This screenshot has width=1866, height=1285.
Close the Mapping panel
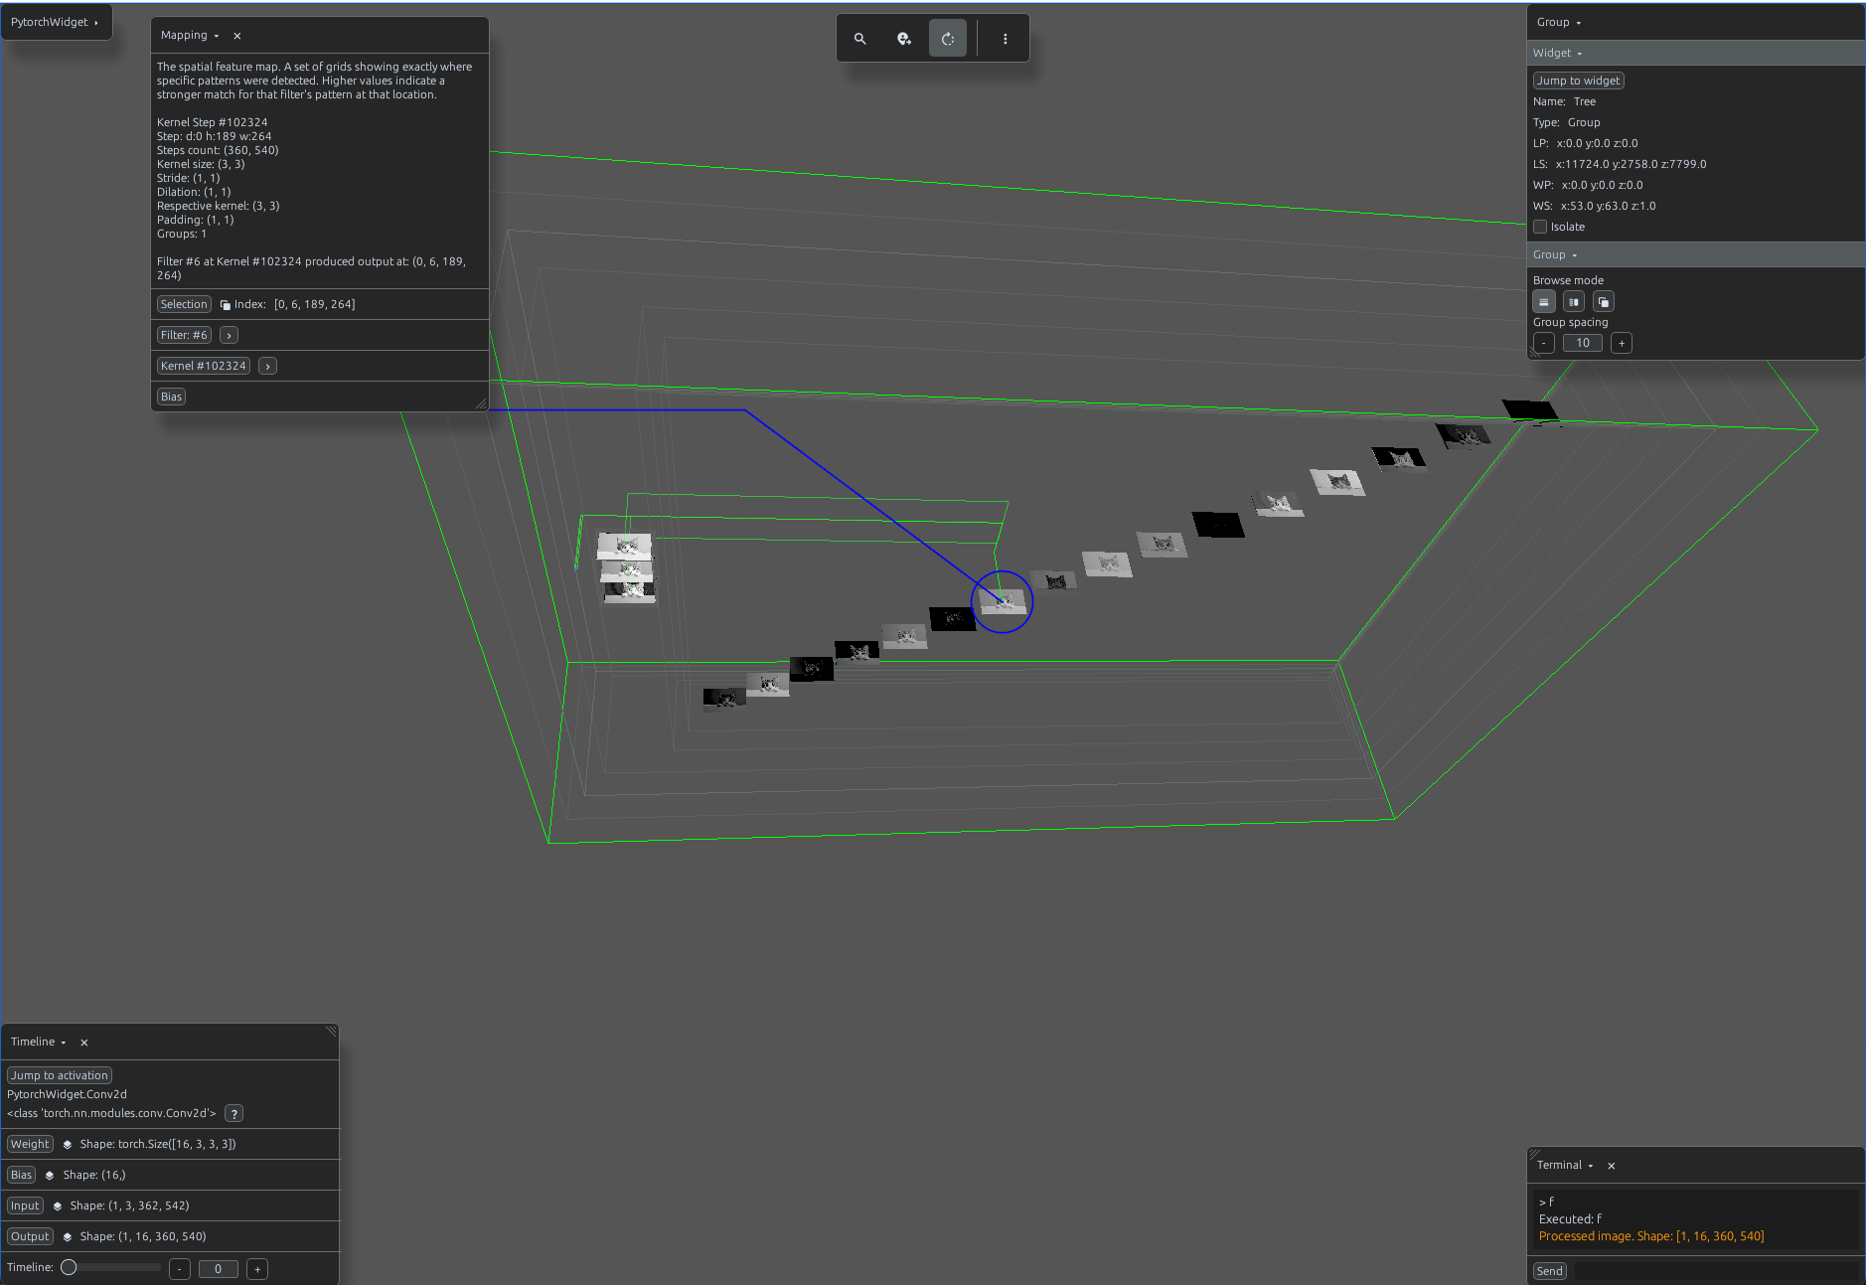[x=237, y=36]
